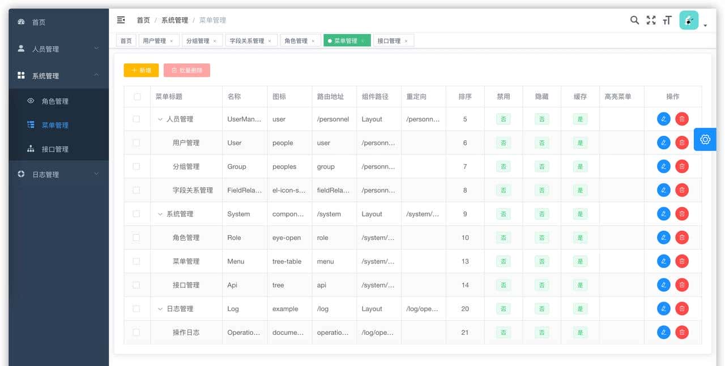Collapse the sidebar using the hamburger icon

click(121, 19)
